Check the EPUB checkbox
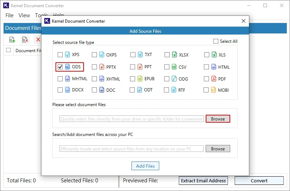290x191 pixels. tap(133, 79)
